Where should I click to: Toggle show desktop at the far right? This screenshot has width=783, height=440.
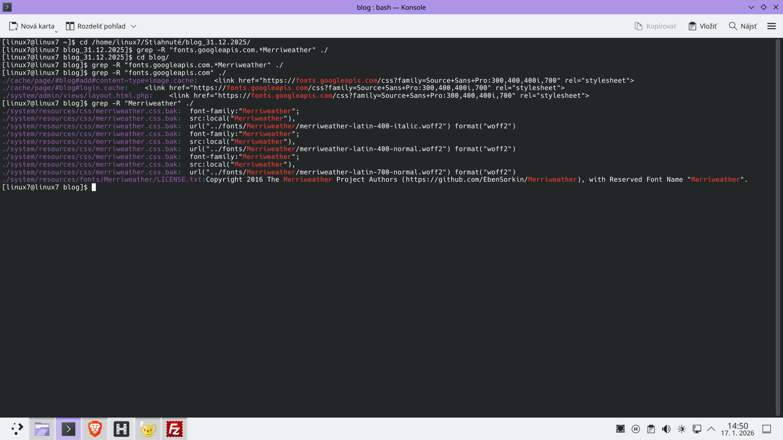(767, 429)
